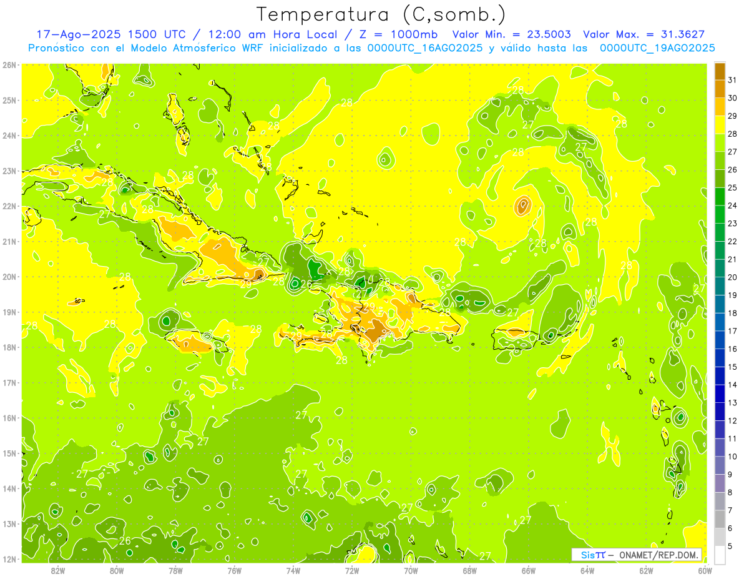
Task: Click the 14N latitude axis label
Action: [x=9, y=488]
